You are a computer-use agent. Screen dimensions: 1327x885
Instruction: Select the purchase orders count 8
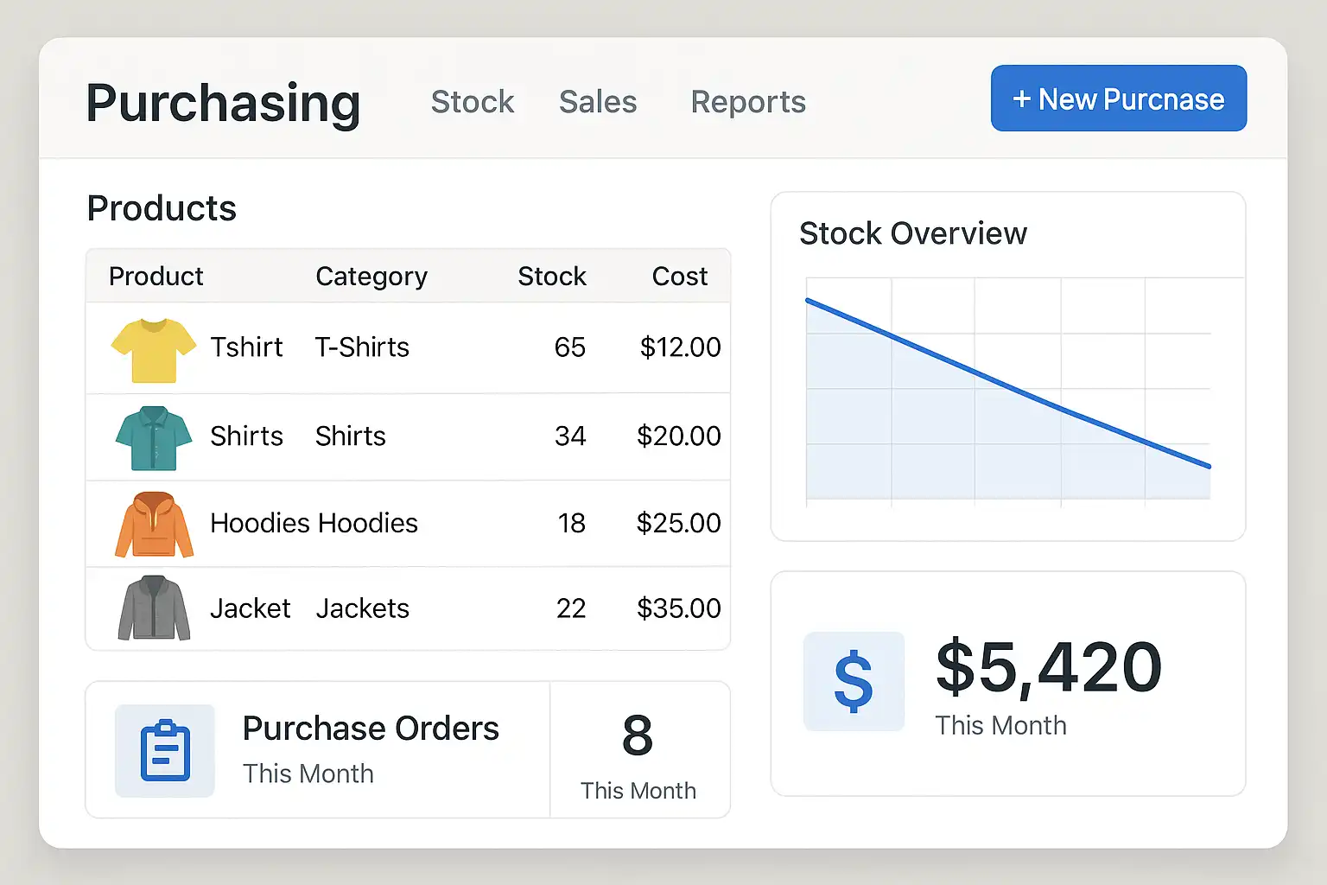pos(638,736)
